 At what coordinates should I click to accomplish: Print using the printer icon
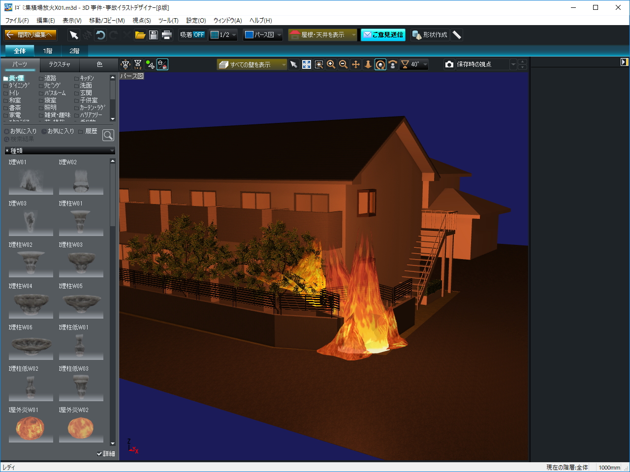167,35
